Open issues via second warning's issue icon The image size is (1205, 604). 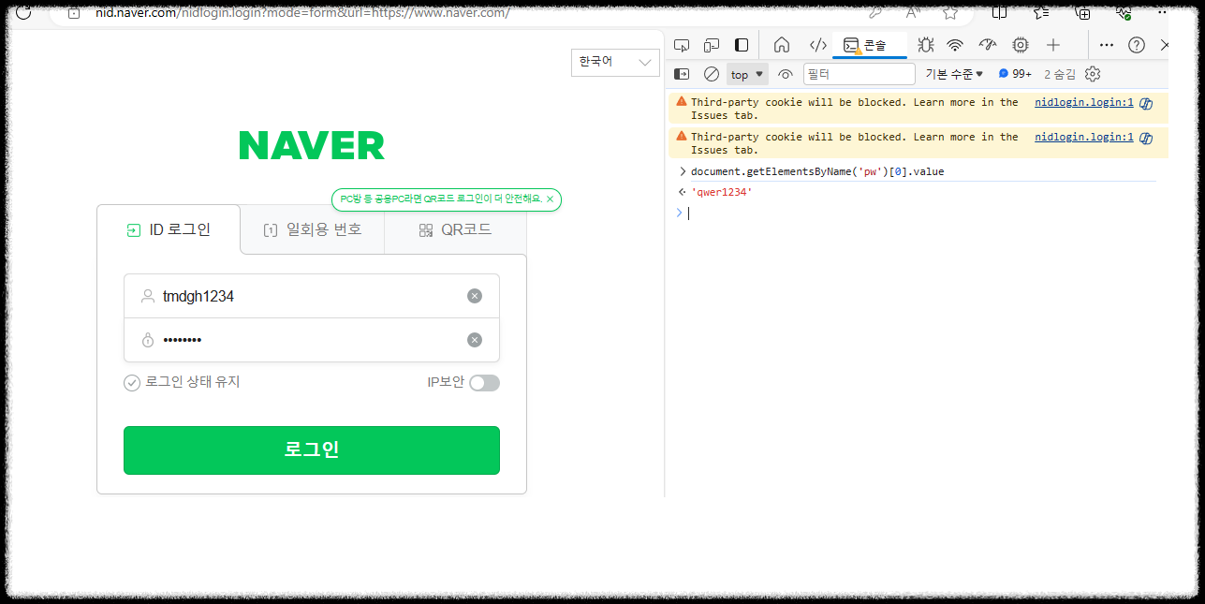click(x=1146, y=138)
